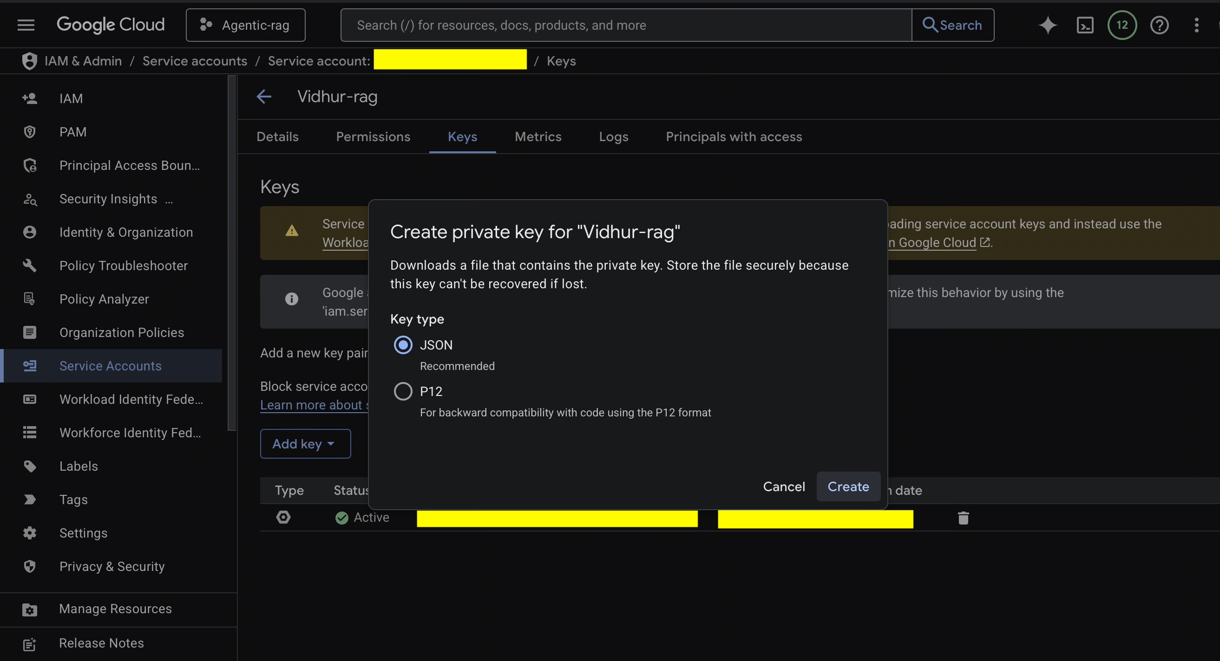
Task: Click the Google Cloud logo
Action: click(111, 25)
